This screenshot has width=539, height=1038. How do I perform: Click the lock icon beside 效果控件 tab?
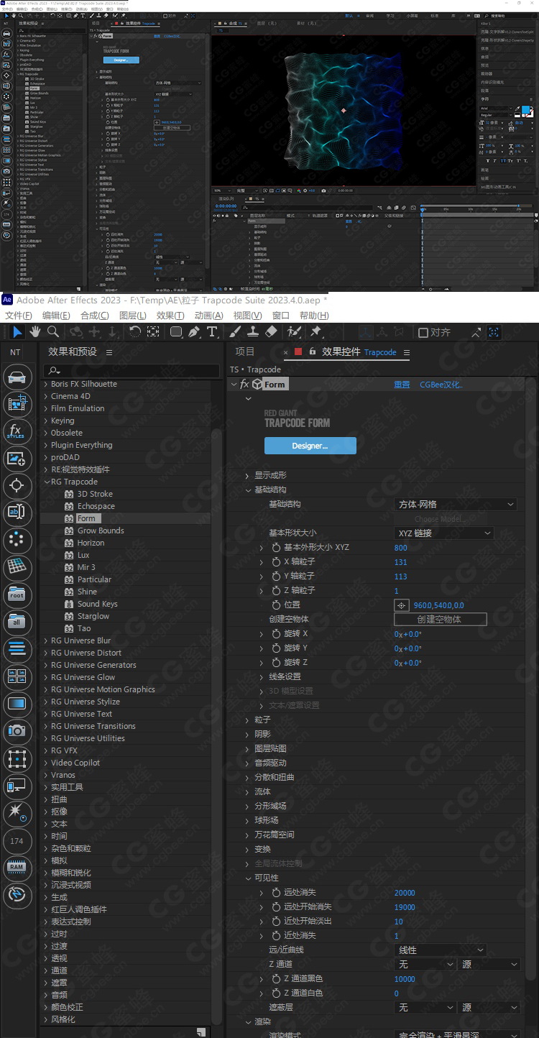click(312, 352)
